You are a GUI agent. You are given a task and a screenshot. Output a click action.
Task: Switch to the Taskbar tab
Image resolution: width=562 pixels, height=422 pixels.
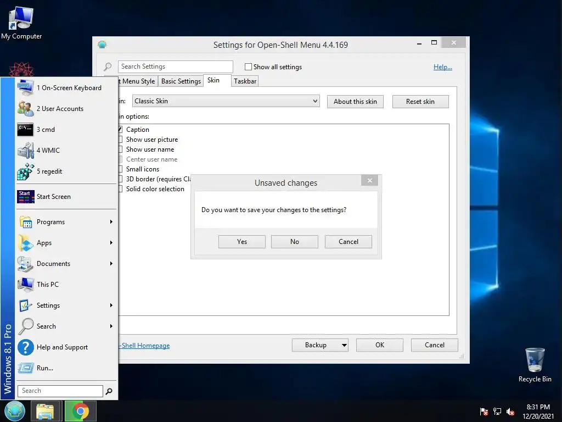click(x=245, y=81)
